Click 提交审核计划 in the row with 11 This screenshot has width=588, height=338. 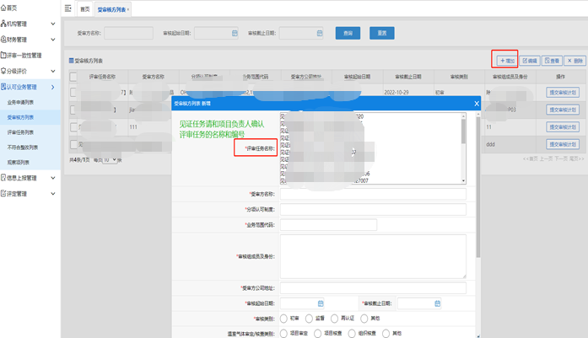click(563, 127)
